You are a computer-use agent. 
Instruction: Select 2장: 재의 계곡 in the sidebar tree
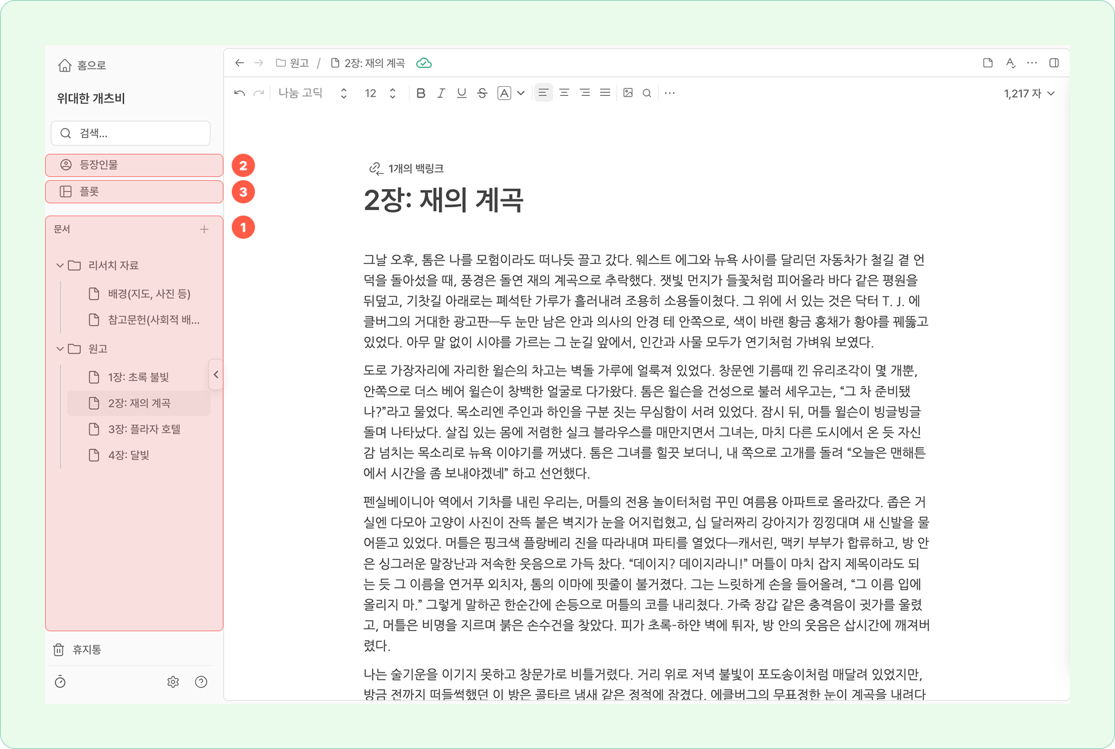click(139, 403)
